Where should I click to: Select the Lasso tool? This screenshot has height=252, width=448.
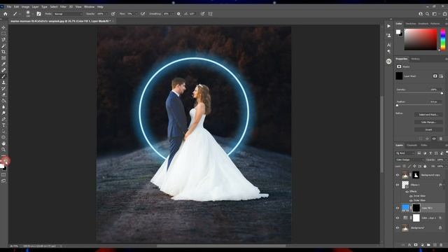coord(3,40)
